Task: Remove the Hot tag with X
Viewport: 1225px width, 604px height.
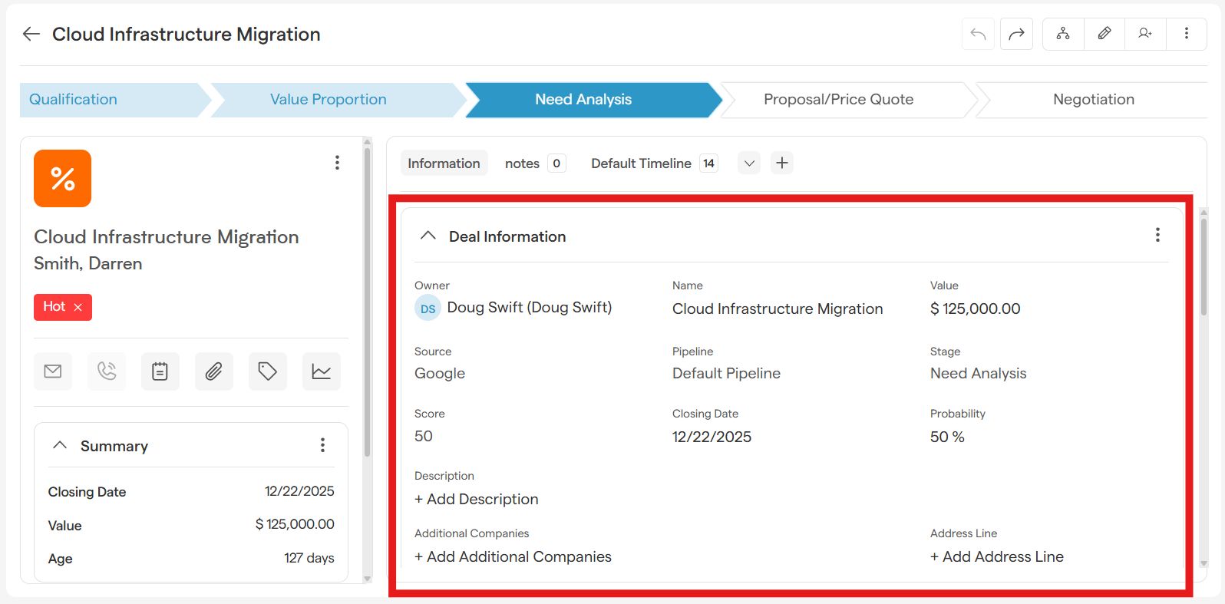Action: (78, 307)
